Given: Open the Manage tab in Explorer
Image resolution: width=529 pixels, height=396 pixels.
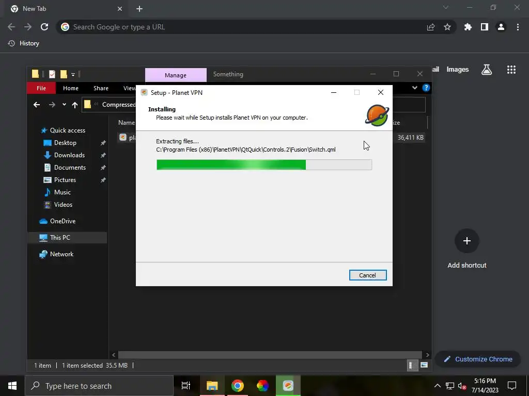Looking at the screenshot, I should click(x=176, y=75).
